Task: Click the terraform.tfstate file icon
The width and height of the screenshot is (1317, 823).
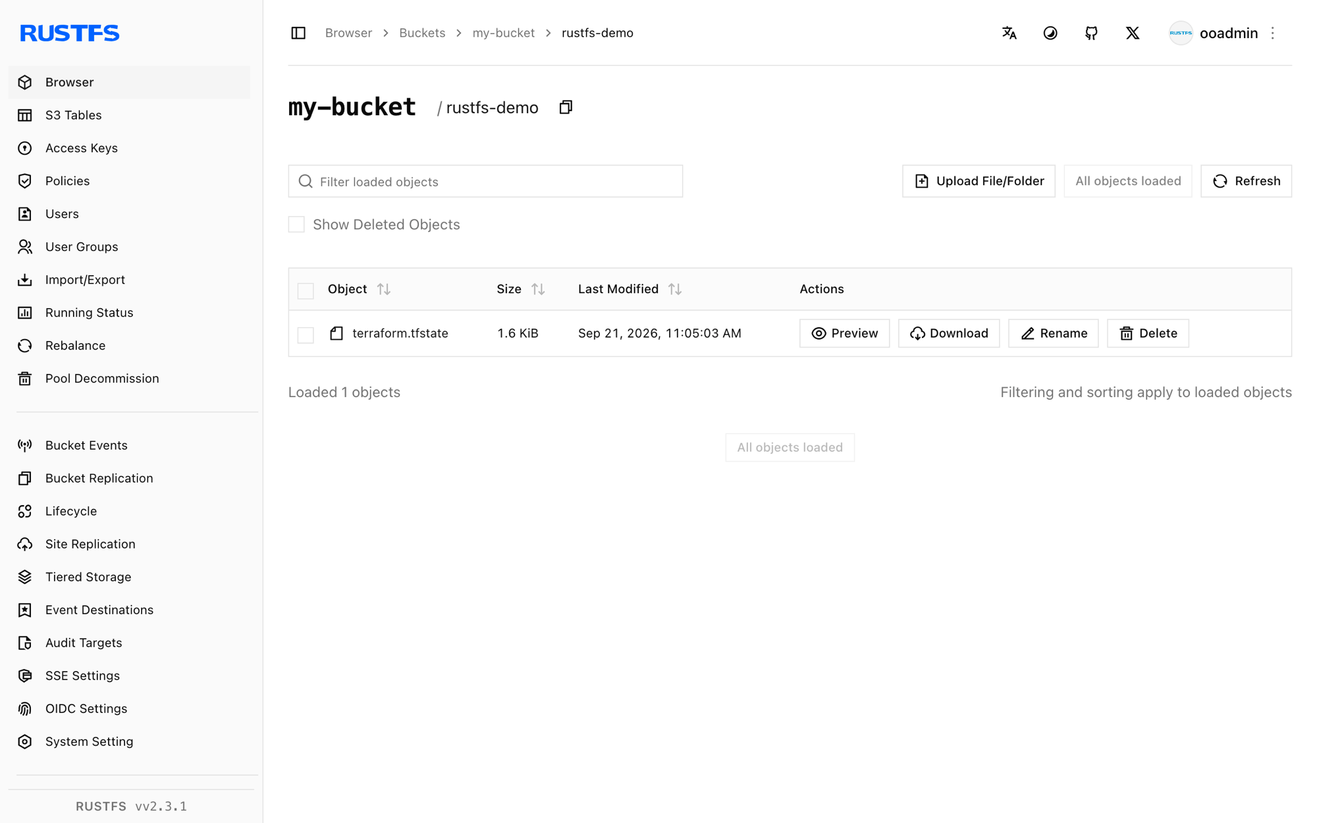Action: coord(336,333)
